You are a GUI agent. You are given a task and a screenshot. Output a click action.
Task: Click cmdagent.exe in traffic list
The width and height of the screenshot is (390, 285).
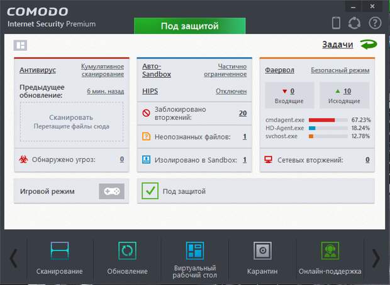pos(285,120)
